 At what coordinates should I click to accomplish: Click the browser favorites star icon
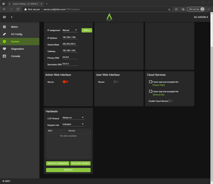pos(176,9)
